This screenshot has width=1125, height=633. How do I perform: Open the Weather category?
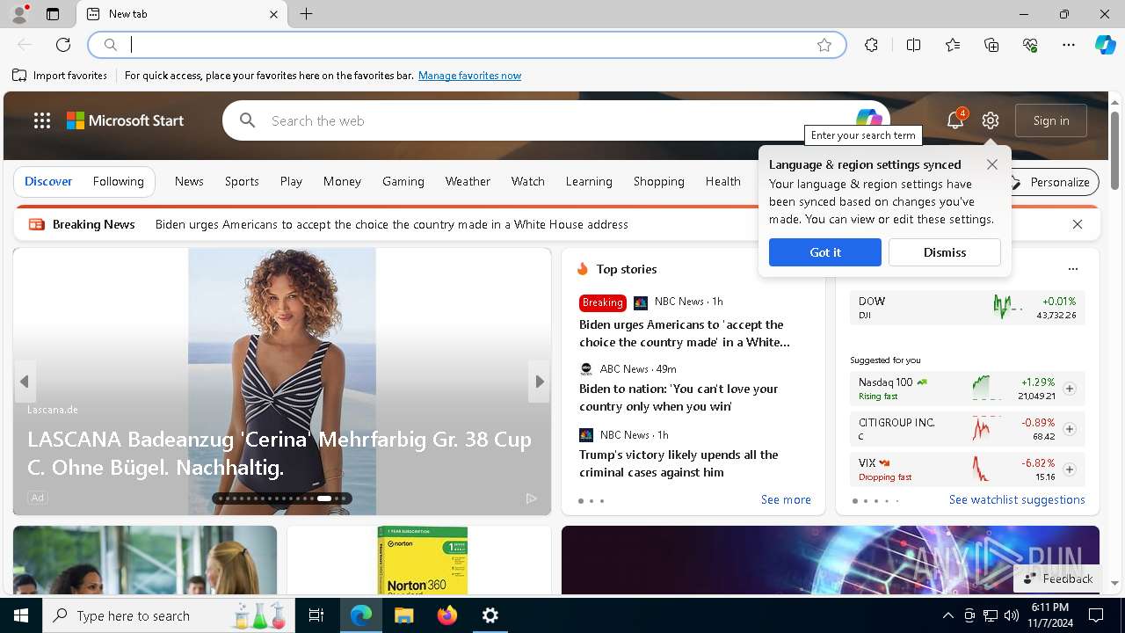[x=468, y=181]
